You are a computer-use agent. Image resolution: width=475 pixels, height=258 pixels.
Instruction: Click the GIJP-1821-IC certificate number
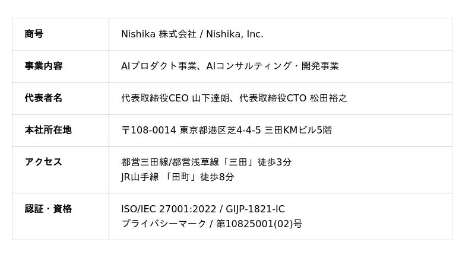click(255, 209)
